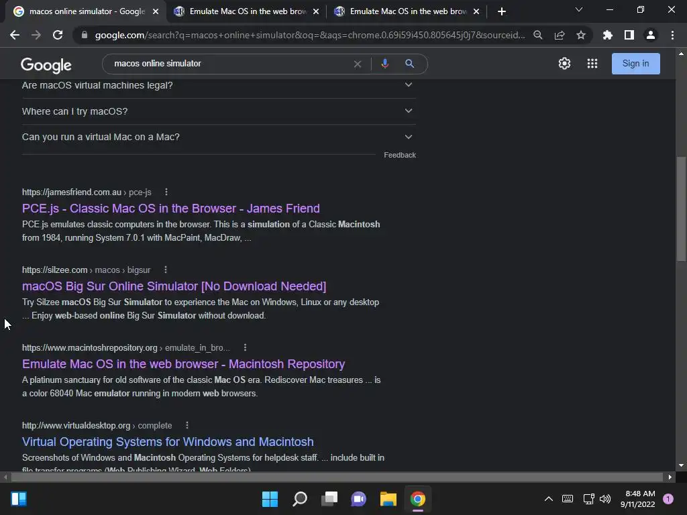Click the browser address bar URL

click(x=309, y=35)
